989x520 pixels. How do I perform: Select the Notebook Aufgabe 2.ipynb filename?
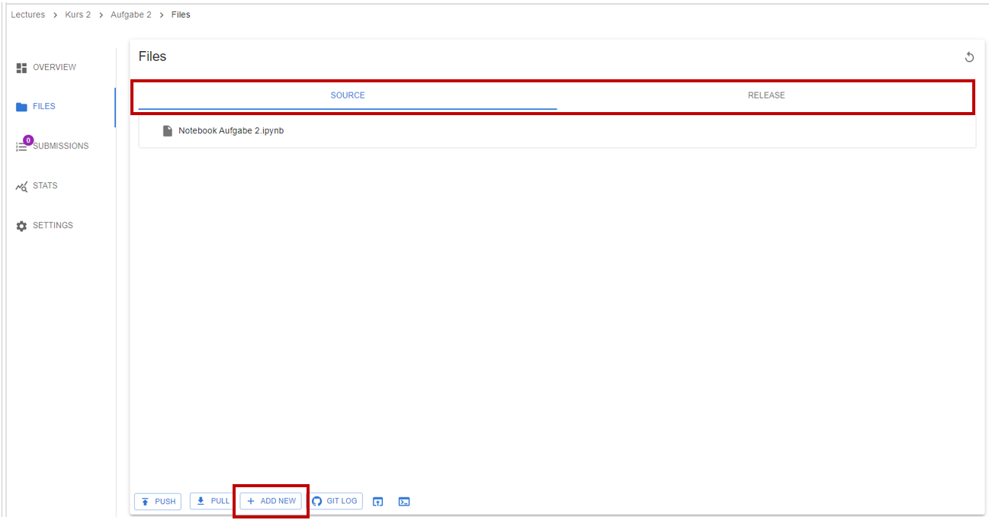pos(231,131)
